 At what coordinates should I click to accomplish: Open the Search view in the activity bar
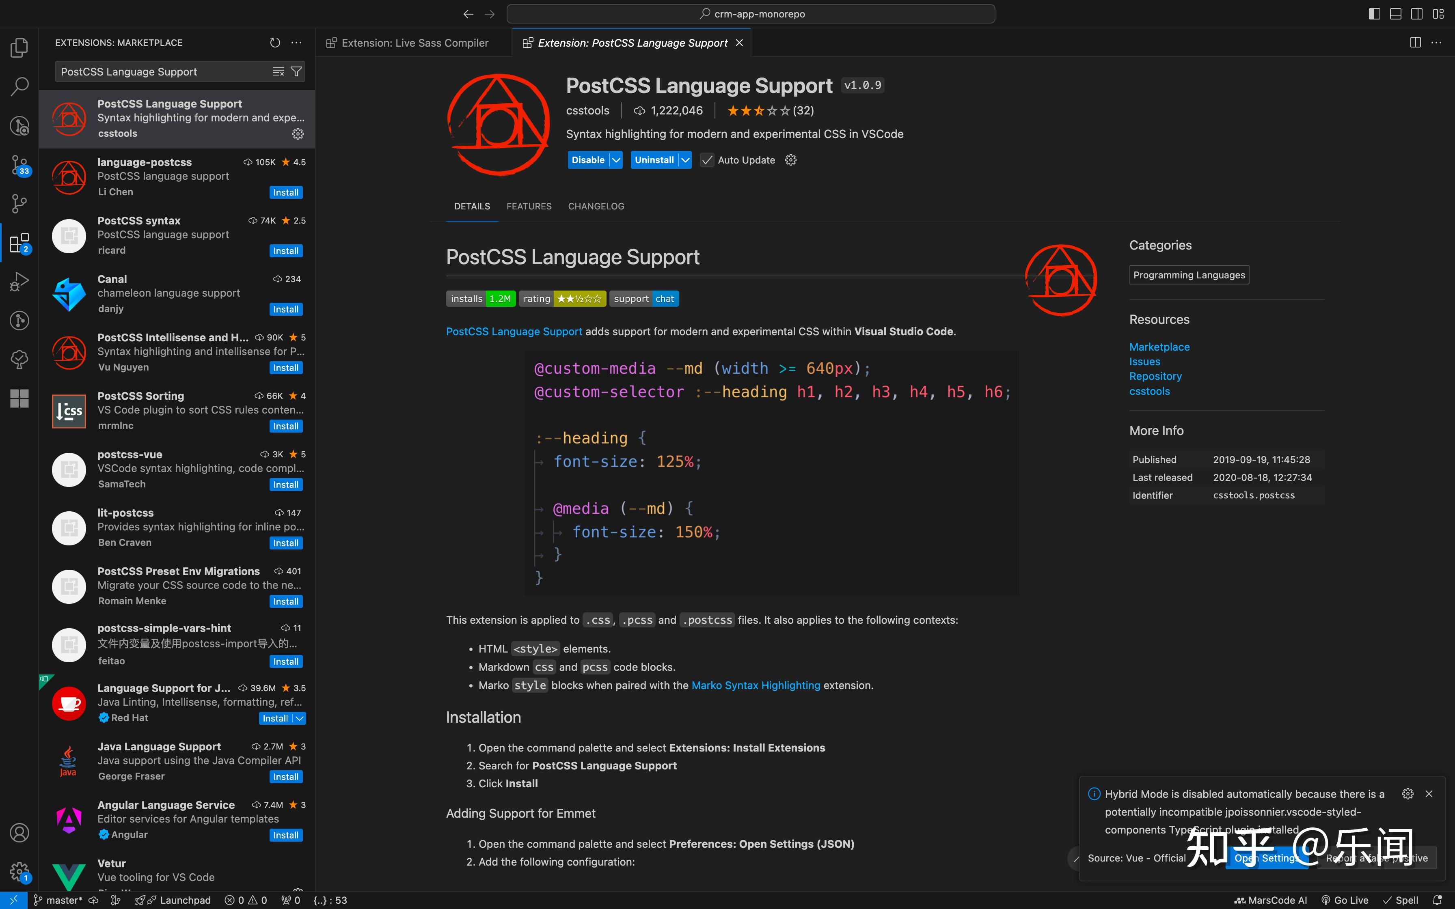point(19,86)
